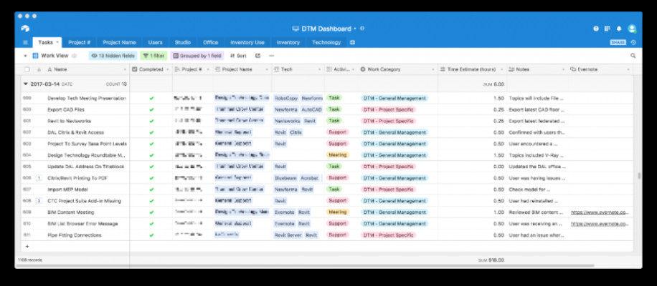Switch to the Project # tab
The height and width of the screenshot is (286, 657).
click(79, 43)
